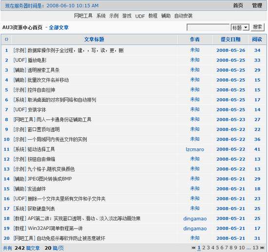Open the 网吧工具 category menu
The image size is (268, 252).
[83, 16]
